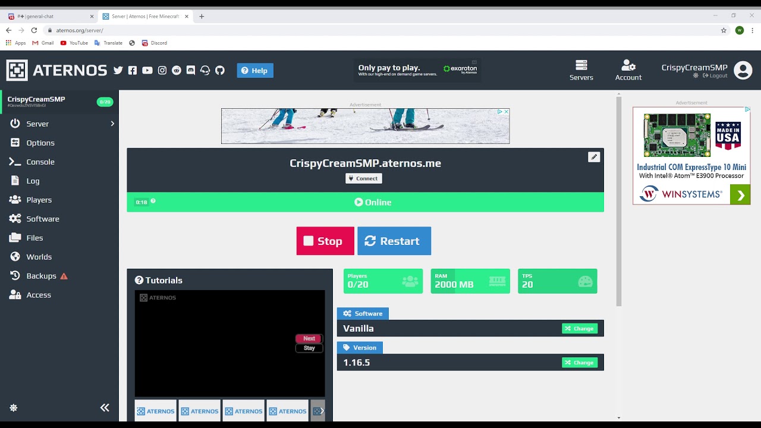Close the ski banner advertisement

[x=507, y=112]
